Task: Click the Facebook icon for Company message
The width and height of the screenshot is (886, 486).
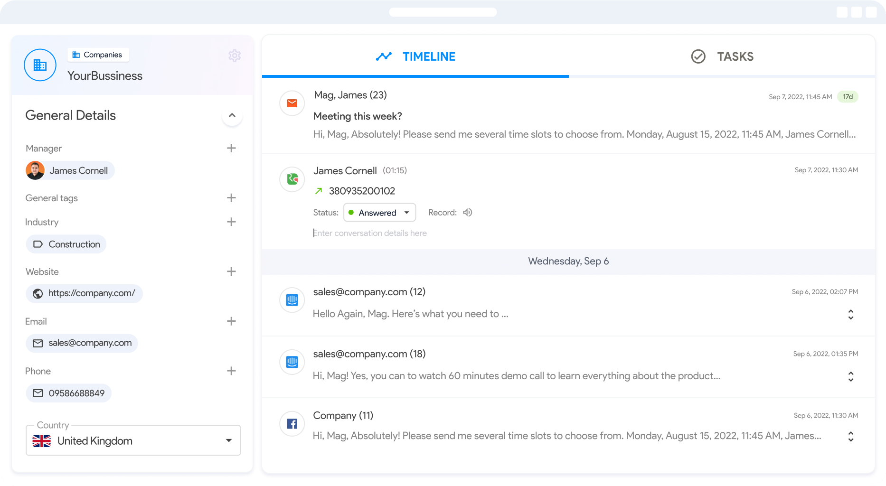Action: pos(292,424)
